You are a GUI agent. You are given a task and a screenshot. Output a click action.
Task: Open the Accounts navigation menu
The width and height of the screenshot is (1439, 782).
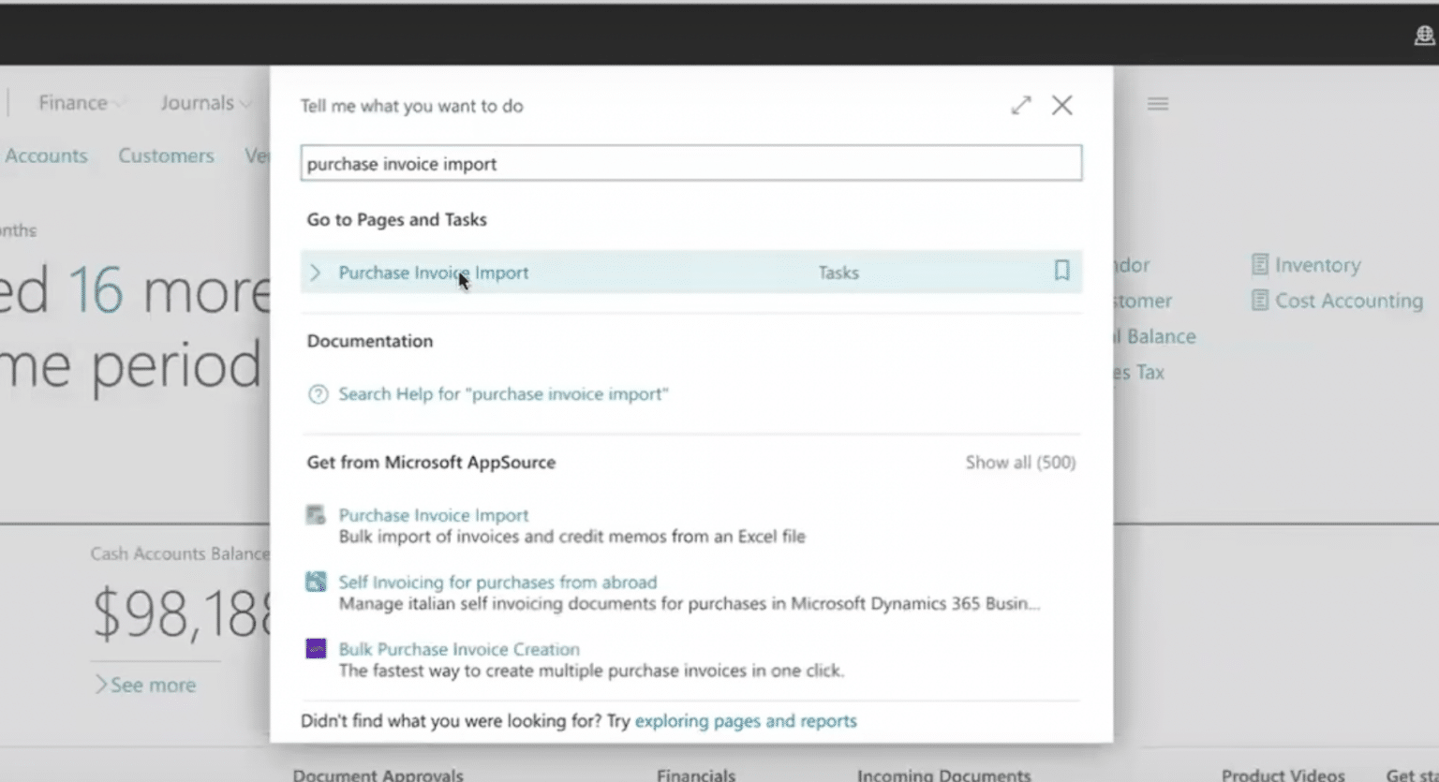point(46,155)
